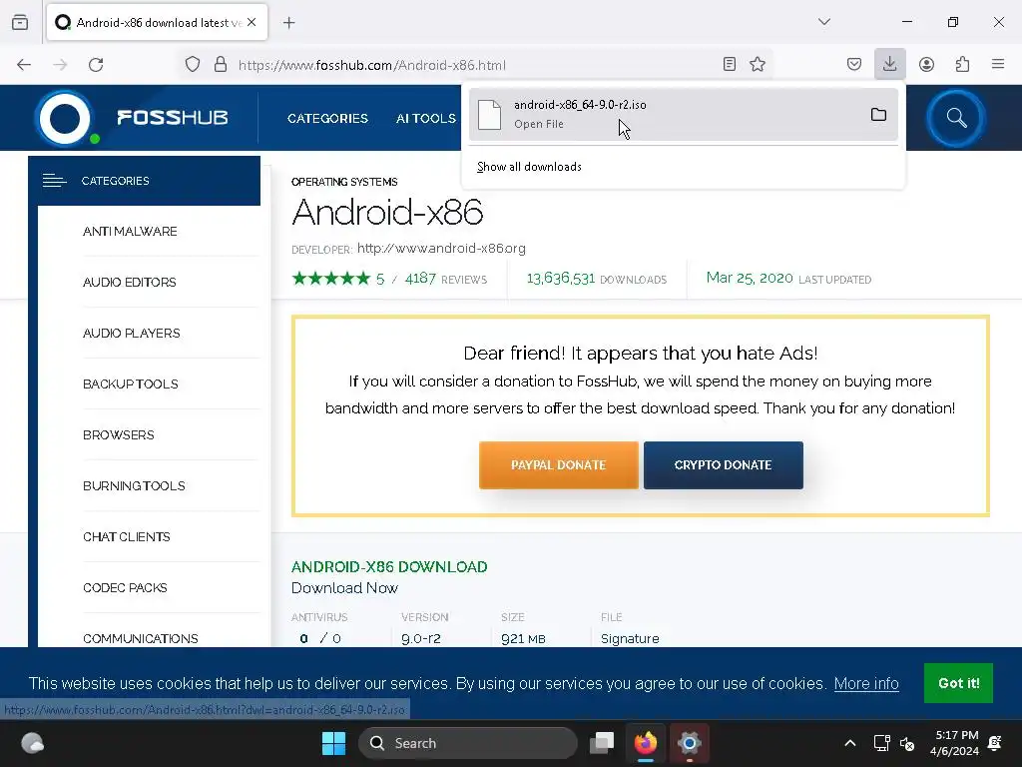The height and width of the screenshot is (767, 1022).
Task: Click the muted volume tray icon
Action: (907, 743)
